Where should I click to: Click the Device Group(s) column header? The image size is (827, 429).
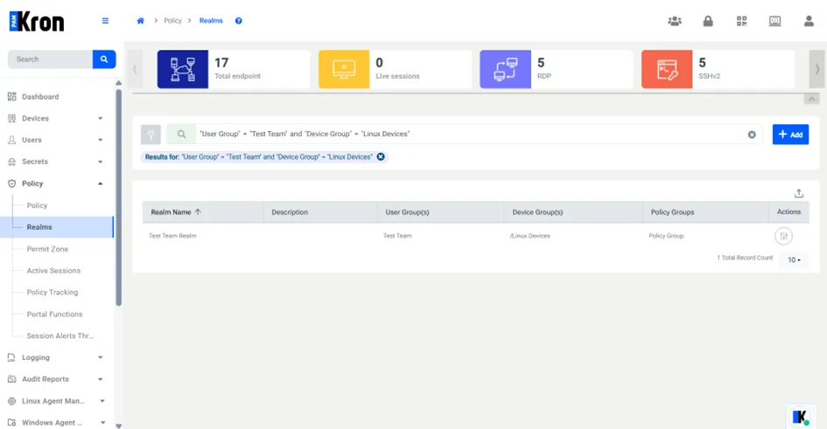[537, 212]
